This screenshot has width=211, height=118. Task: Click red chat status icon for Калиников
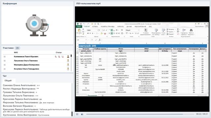(63, 57)
